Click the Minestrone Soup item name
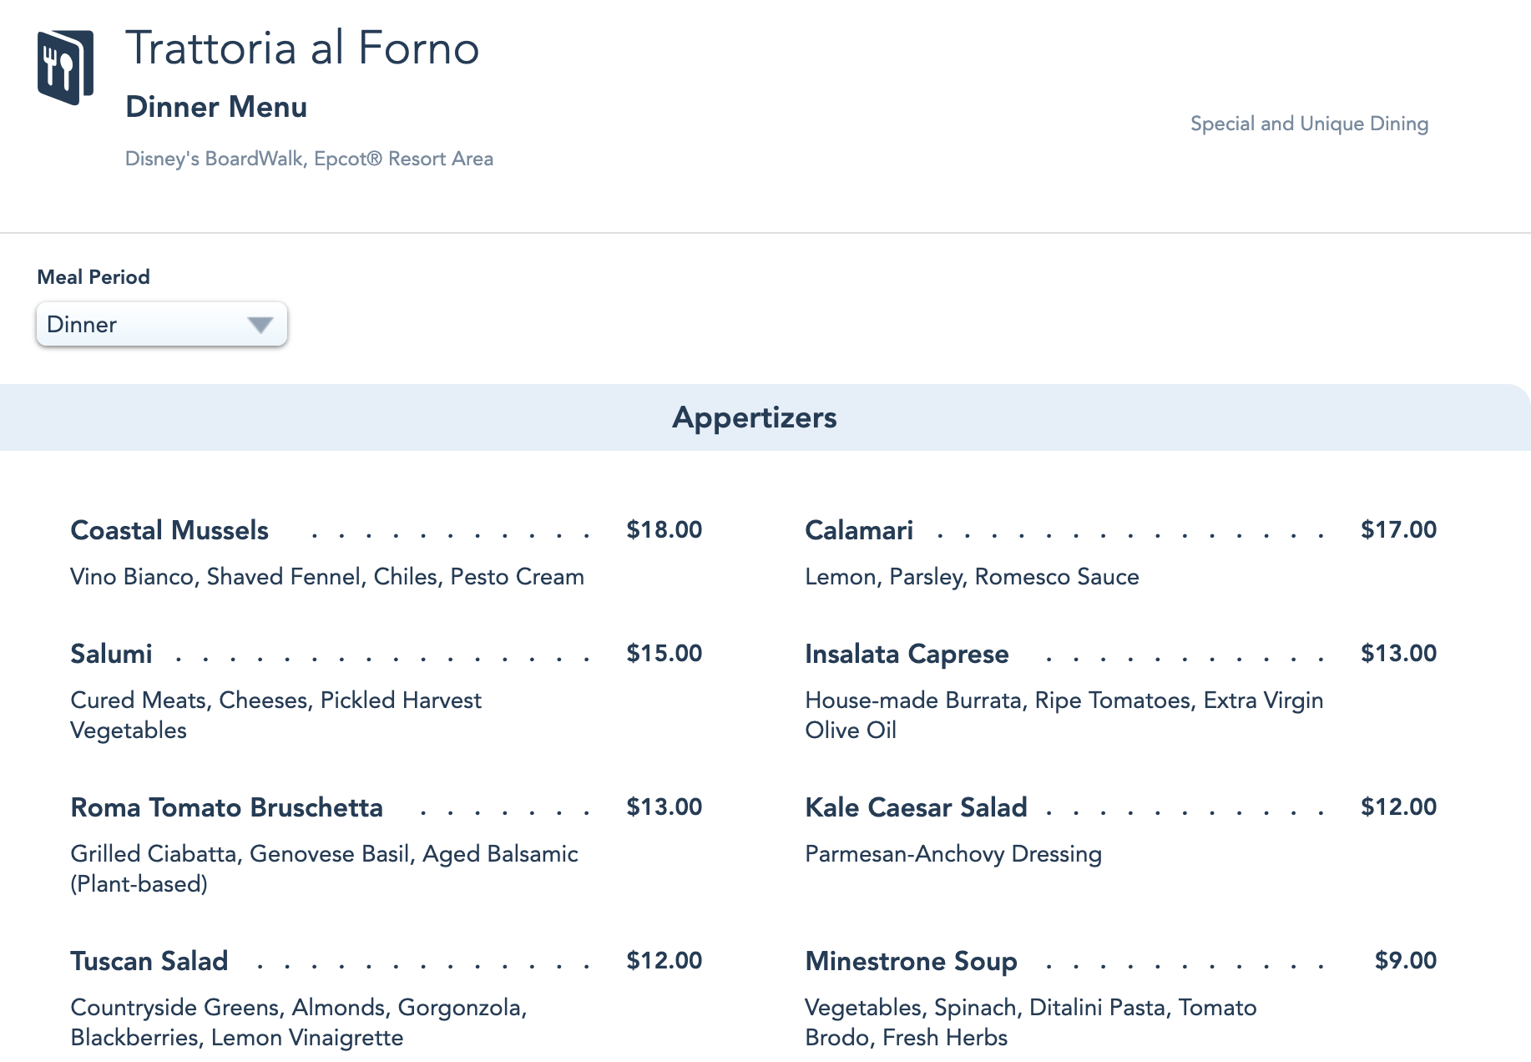The width and height of the screenshot is (1531, 1062). [910, 961]
